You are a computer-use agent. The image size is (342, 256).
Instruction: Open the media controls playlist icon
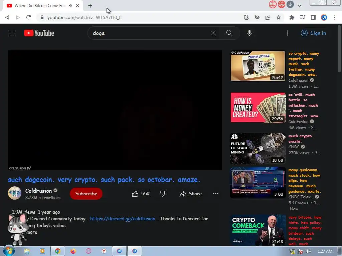(302, 17)
